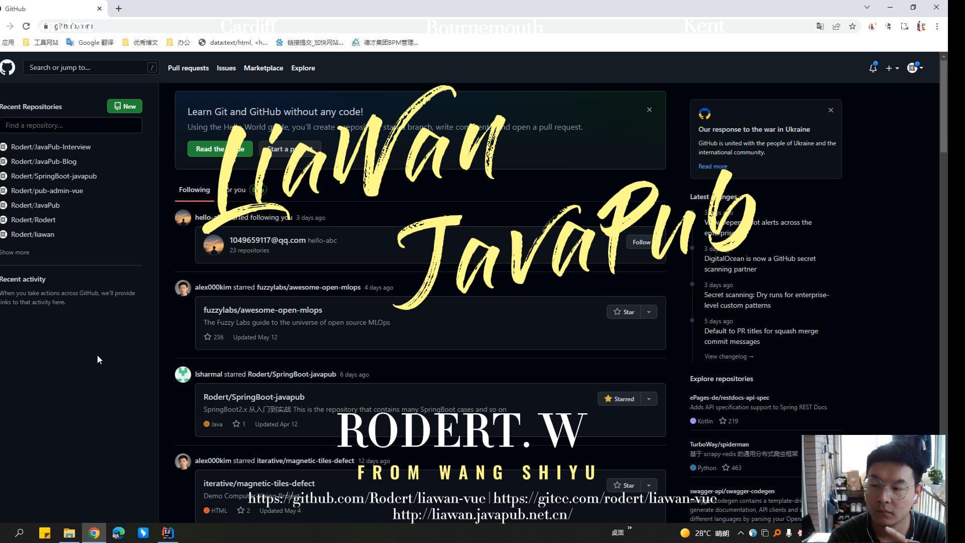Open Chrome's three-dot menu
Screen dimensions: 965x543
pos(937,26)
